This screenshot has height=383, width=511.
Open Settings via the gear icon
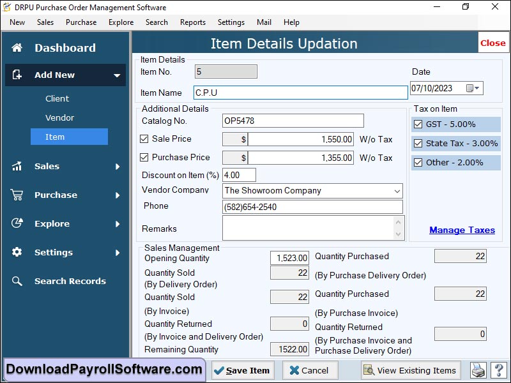click(x=18, y=252)
